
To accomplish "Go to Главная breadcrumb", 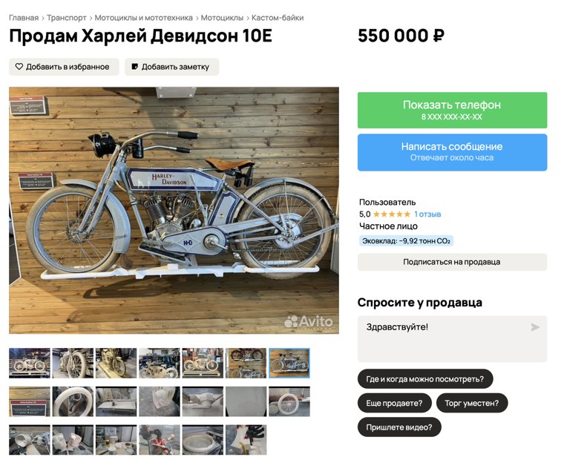I will pos(24,18).
